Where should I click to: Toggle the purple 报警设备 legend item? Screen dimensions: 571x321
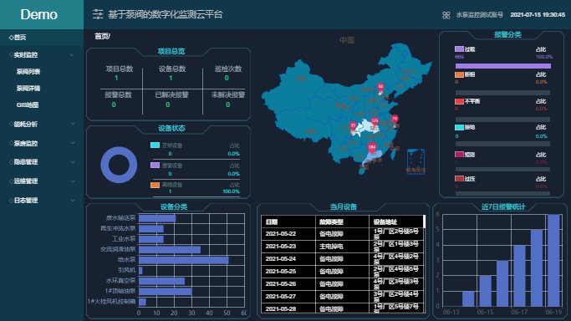[x=166, y=166]
